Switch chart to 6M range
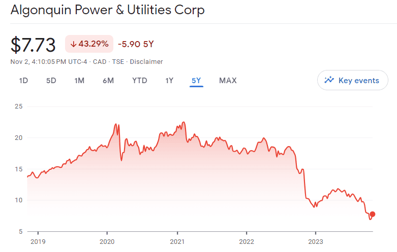This screenshot has height=252, width=397. point(108,81)
